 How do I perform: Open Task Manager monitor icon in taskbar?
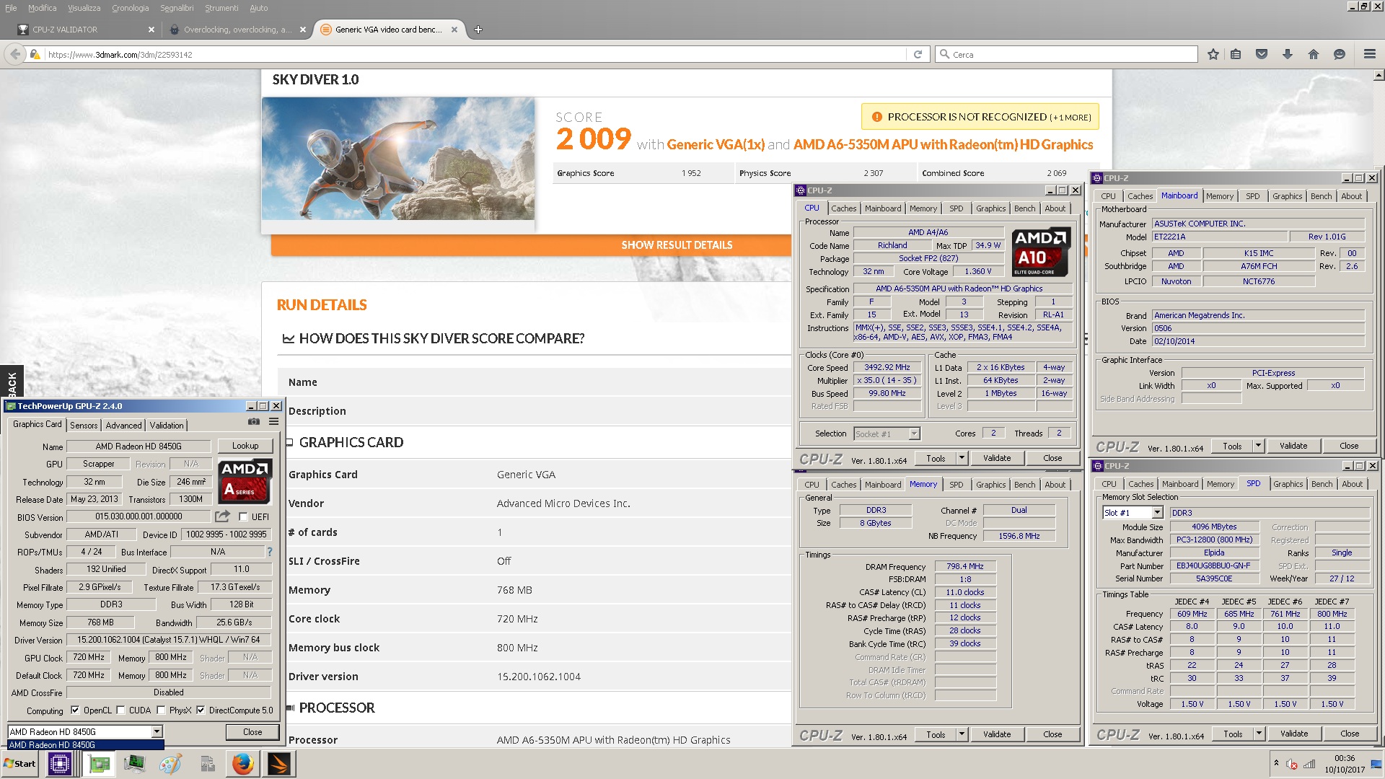[134, 764]
